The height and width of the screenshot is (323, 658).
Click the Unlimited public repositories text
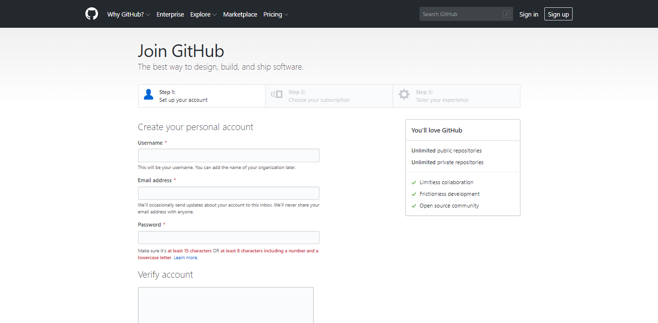point(446,151)
